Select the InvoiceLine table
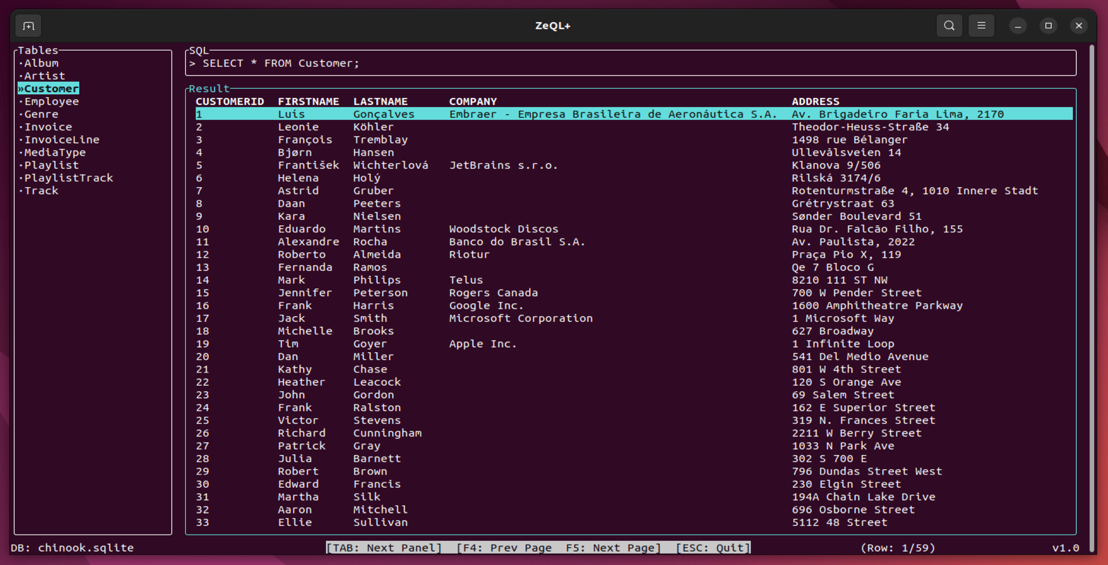This screenshot has width=1108, height=565. coord(62,140)
